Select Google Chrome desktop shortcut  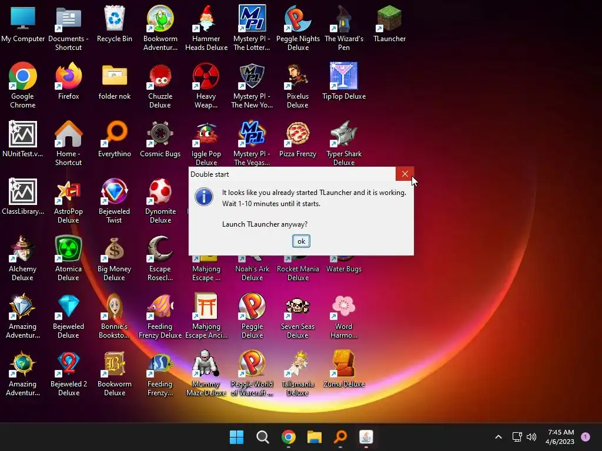[23, 86]
